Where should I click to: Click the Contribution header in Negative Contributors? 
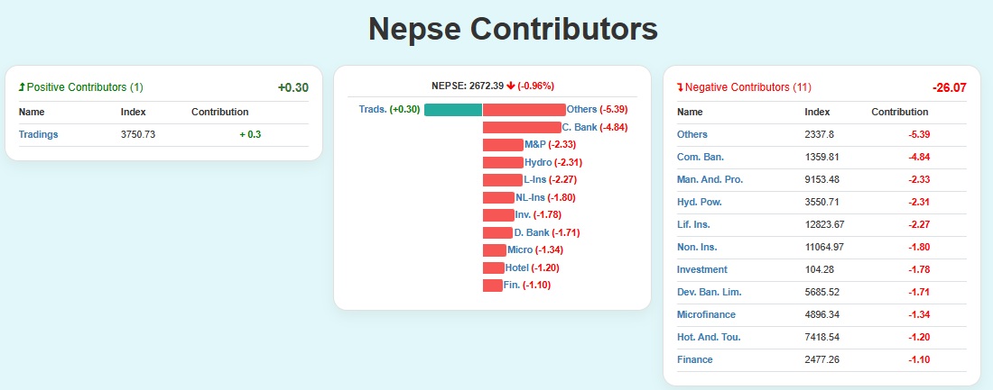[x=899, y=112]
